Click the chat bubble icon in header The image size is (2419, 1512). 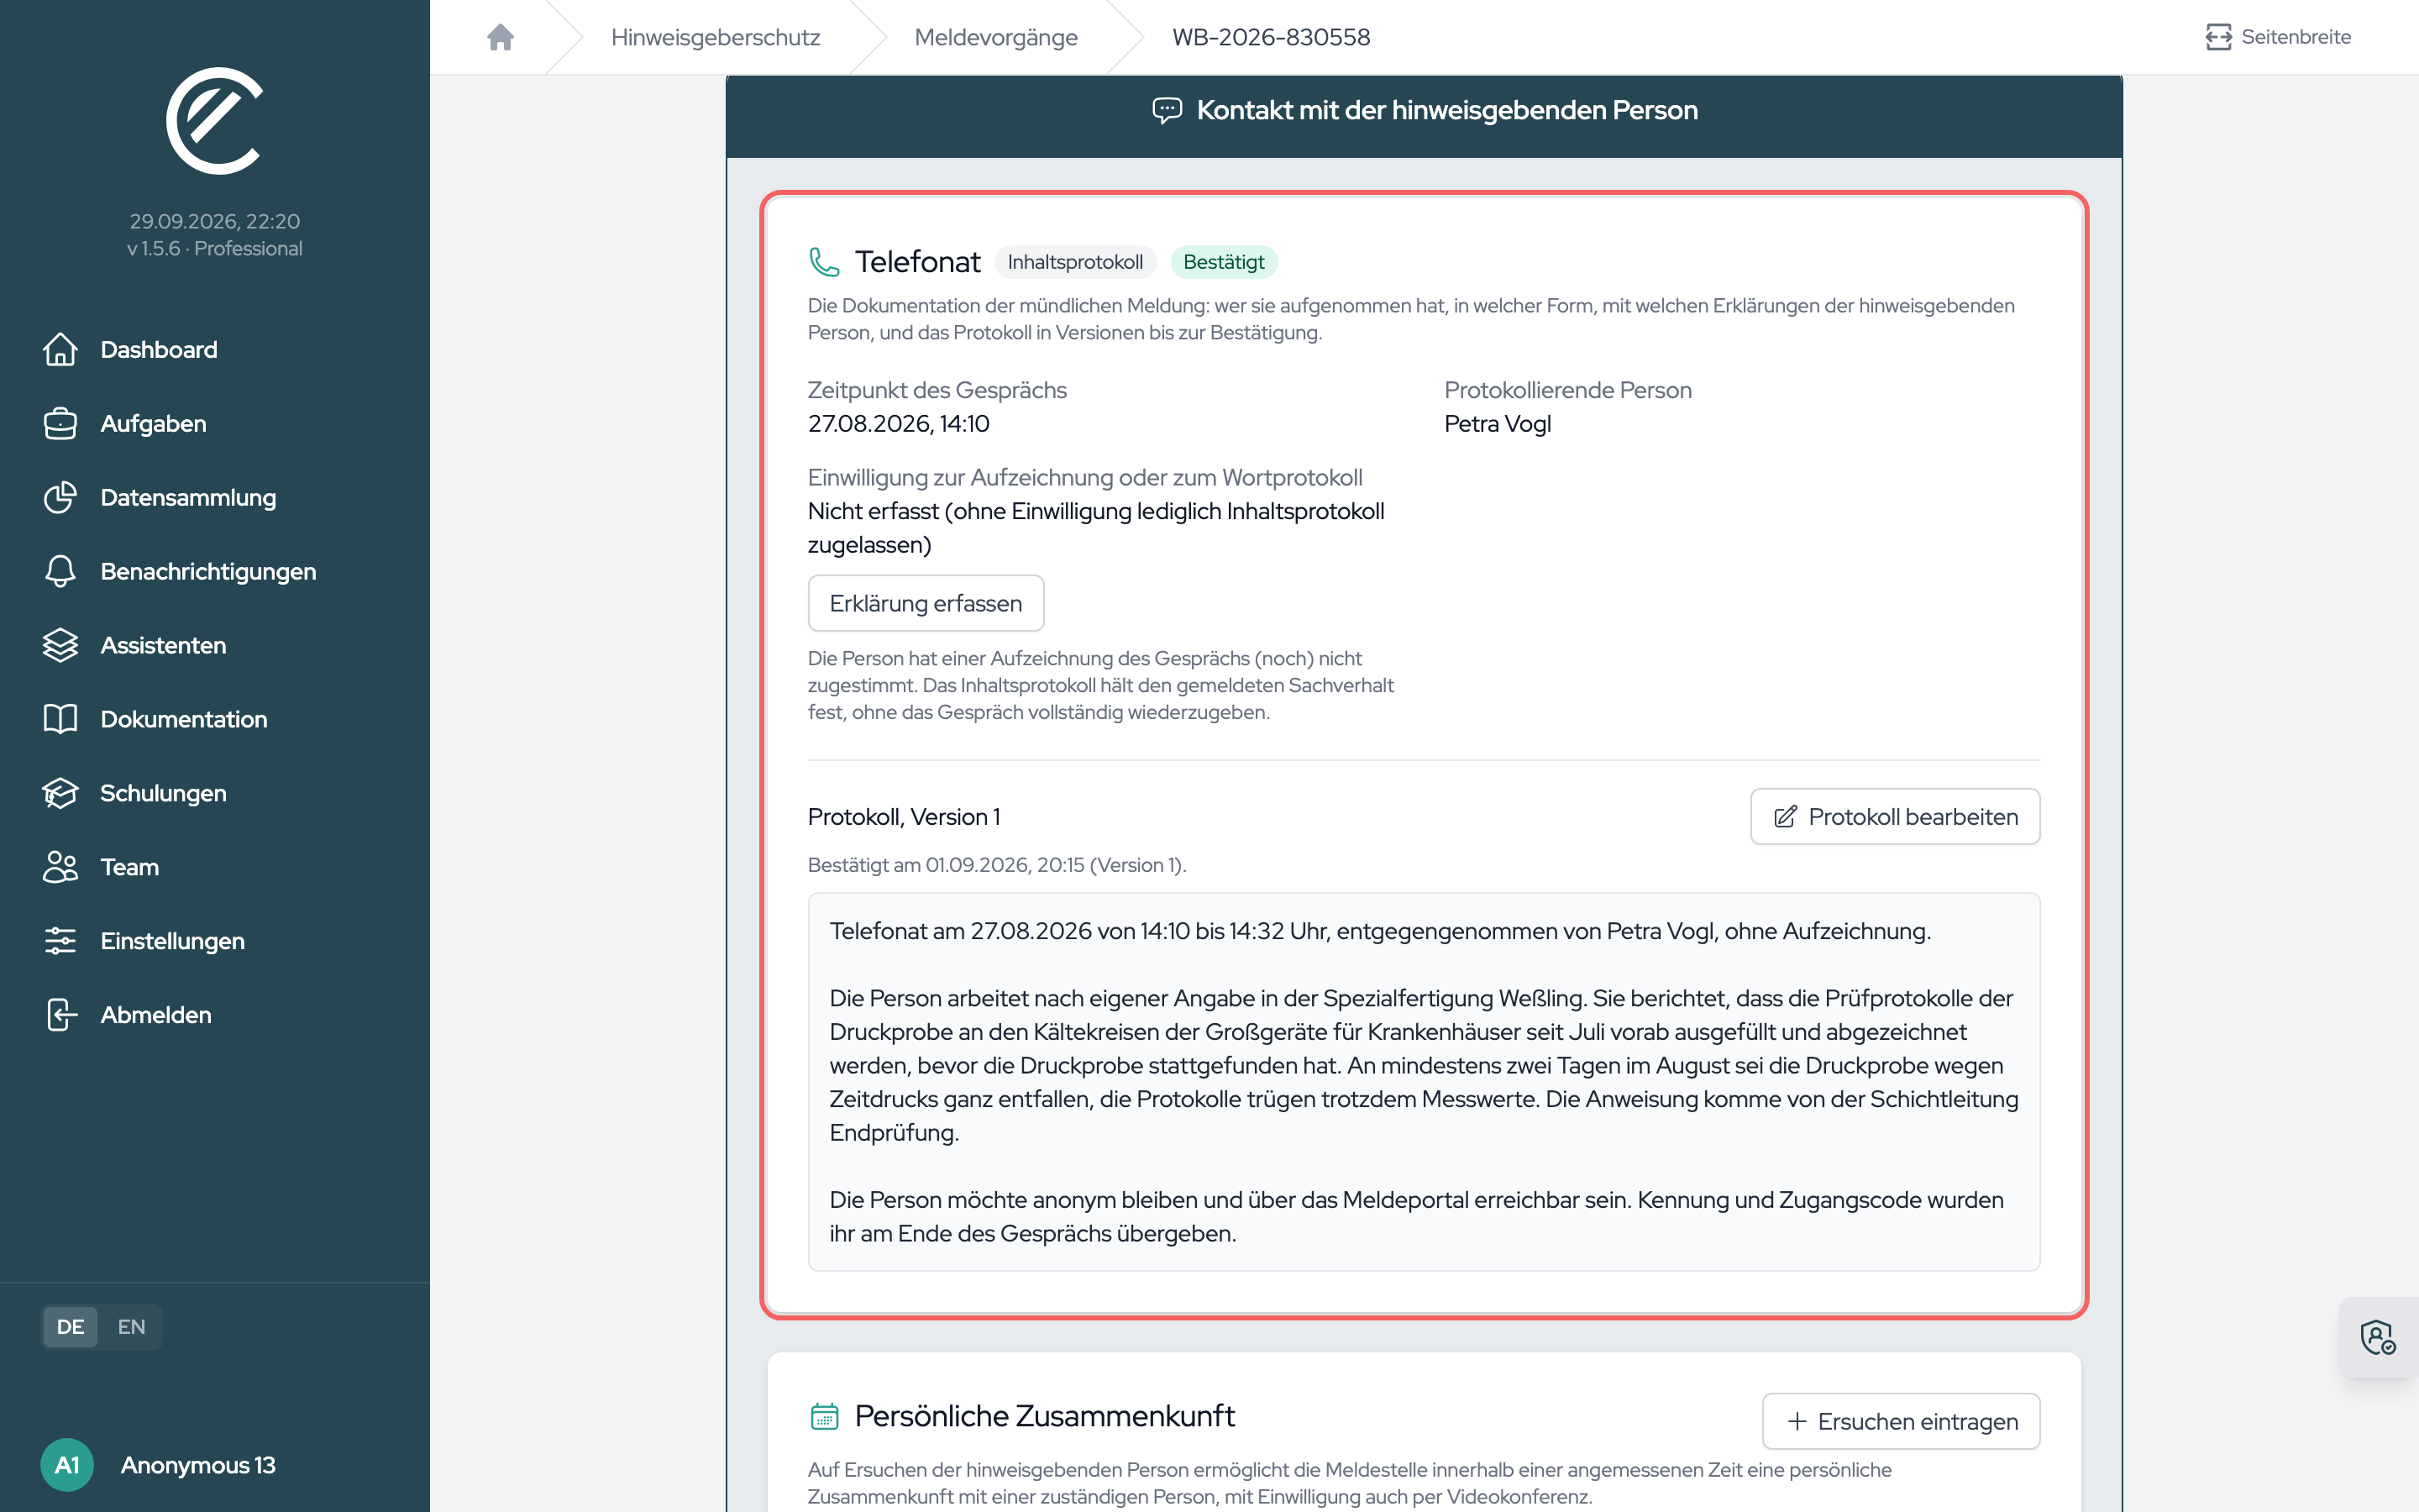tap(1167, 110)
